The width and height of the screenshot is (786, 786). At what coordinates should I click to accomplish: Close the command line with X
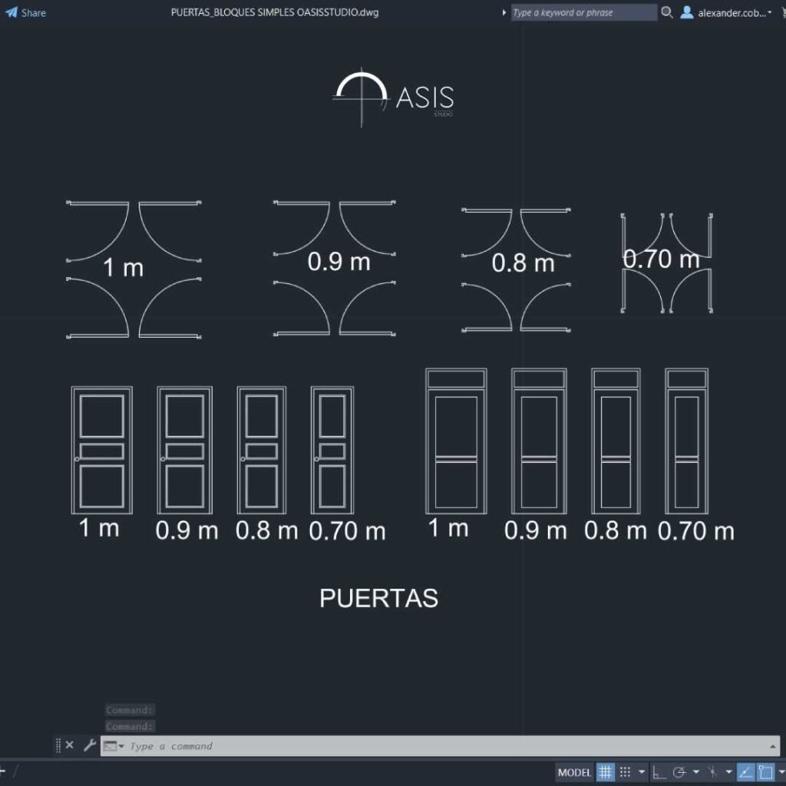coord(70,745)
